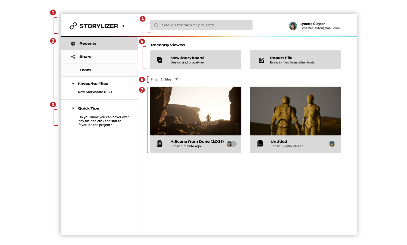Click the New Storyboard plus icon
407x245 pixels.
[159, 60]
